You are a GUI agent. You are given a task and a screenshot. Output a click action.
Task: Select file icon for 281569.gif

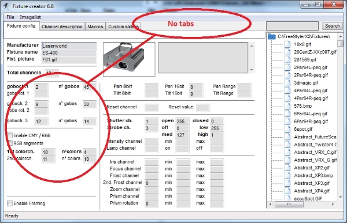click(x=287, y=59)
